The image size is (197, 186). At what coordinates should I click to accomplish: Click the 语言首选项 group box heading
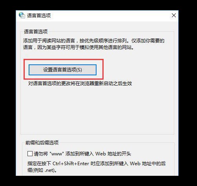[36, 32]
